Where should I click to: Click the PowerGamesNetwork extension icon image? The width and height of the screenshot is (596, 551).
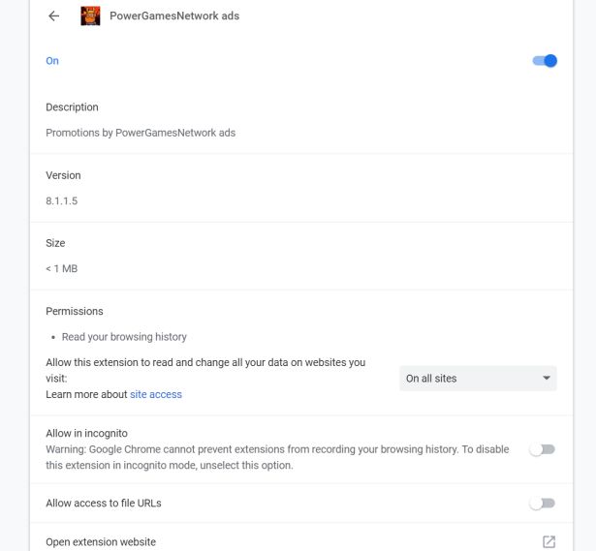[x=90, y=16]
